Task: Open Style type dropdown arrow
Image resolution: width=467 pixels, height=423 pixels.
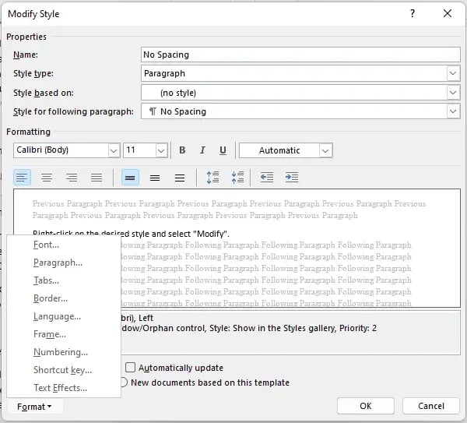Action: 453,73
